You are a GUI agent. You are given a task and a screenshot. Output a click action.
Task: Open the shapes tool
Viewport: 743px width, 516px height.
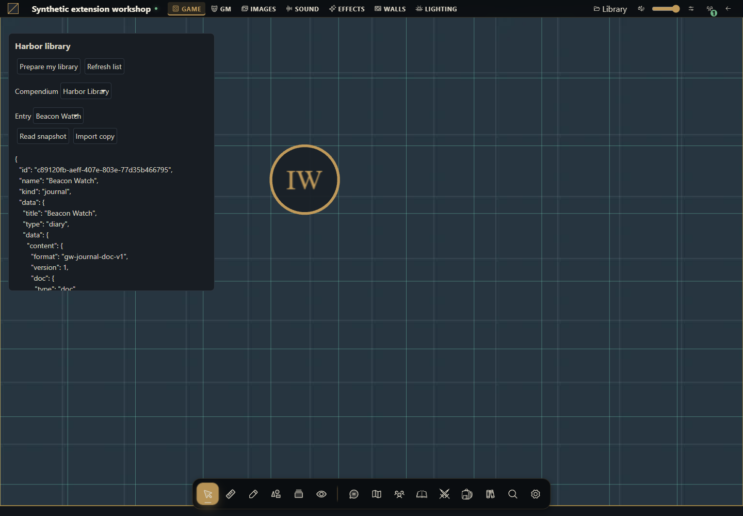[x=276, y=494]
